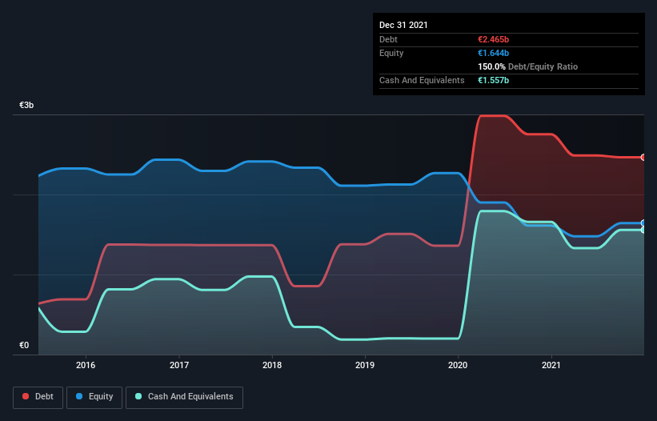Click the 2018 x-axis label
This screenshot has height=421, width=657.
tap(272, 365)
